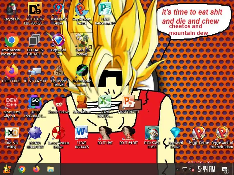
Task: Open the 5:44 AM taskbar clock
Action: pos(207,169)
